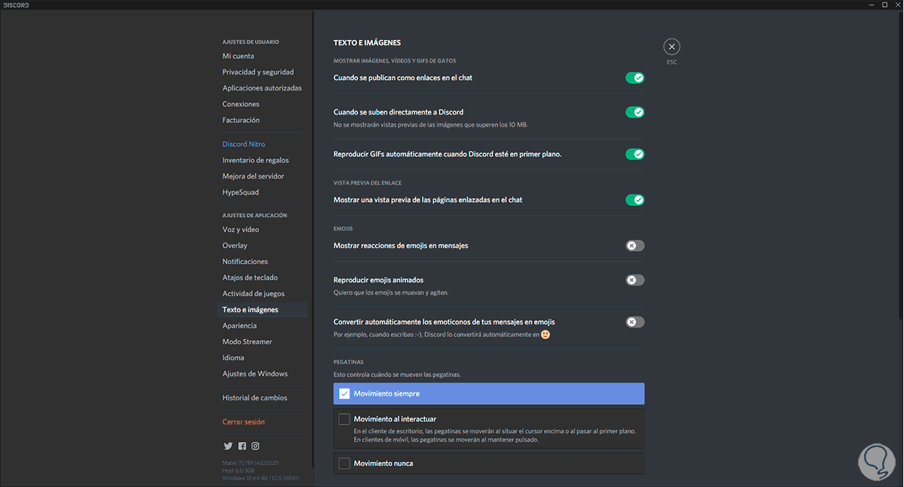Enable animated emojis playback

(634, 280)
